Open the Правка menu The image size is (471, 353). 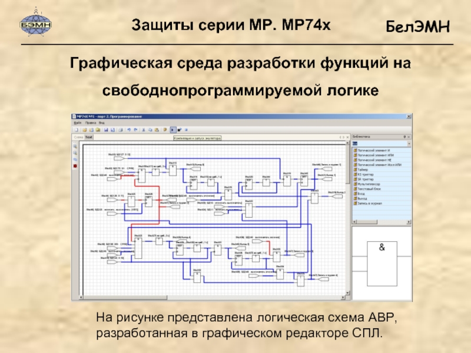(91, 123)
